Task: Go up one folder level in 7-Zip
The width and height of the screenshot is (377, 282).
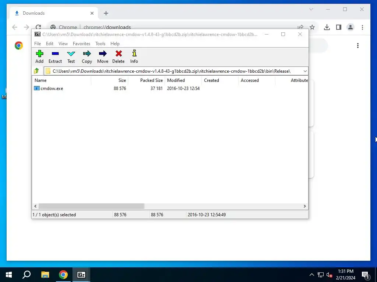Action: [36, 71]
